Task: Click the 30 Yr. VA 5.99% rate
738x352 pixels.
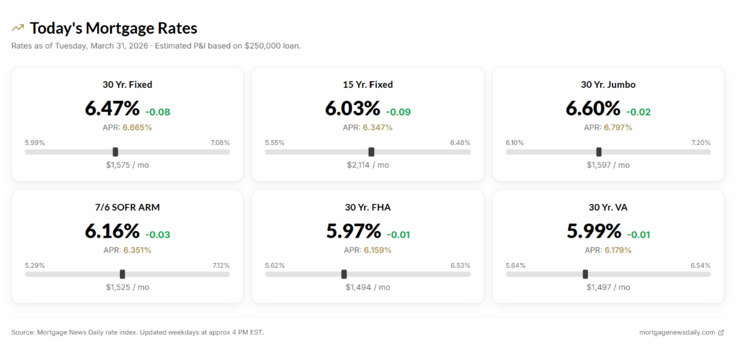Action: pos(593,231)
